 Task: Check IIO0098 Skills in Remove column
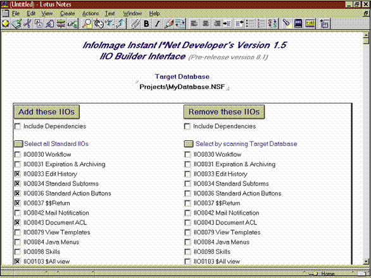click(187, 252)
